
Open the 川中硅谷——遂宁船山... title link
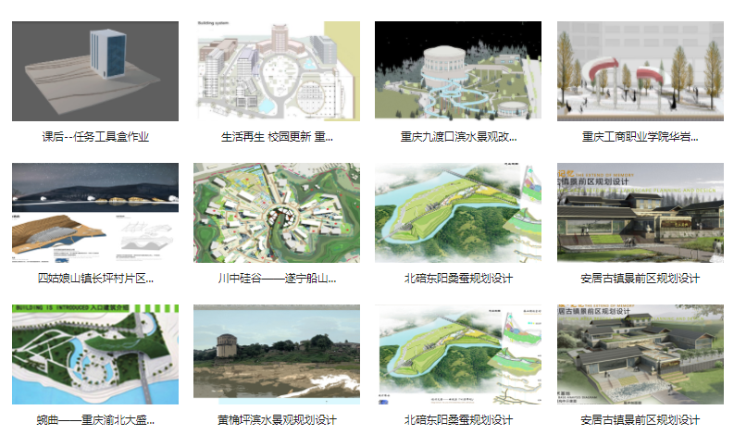(x=277, y=278)
